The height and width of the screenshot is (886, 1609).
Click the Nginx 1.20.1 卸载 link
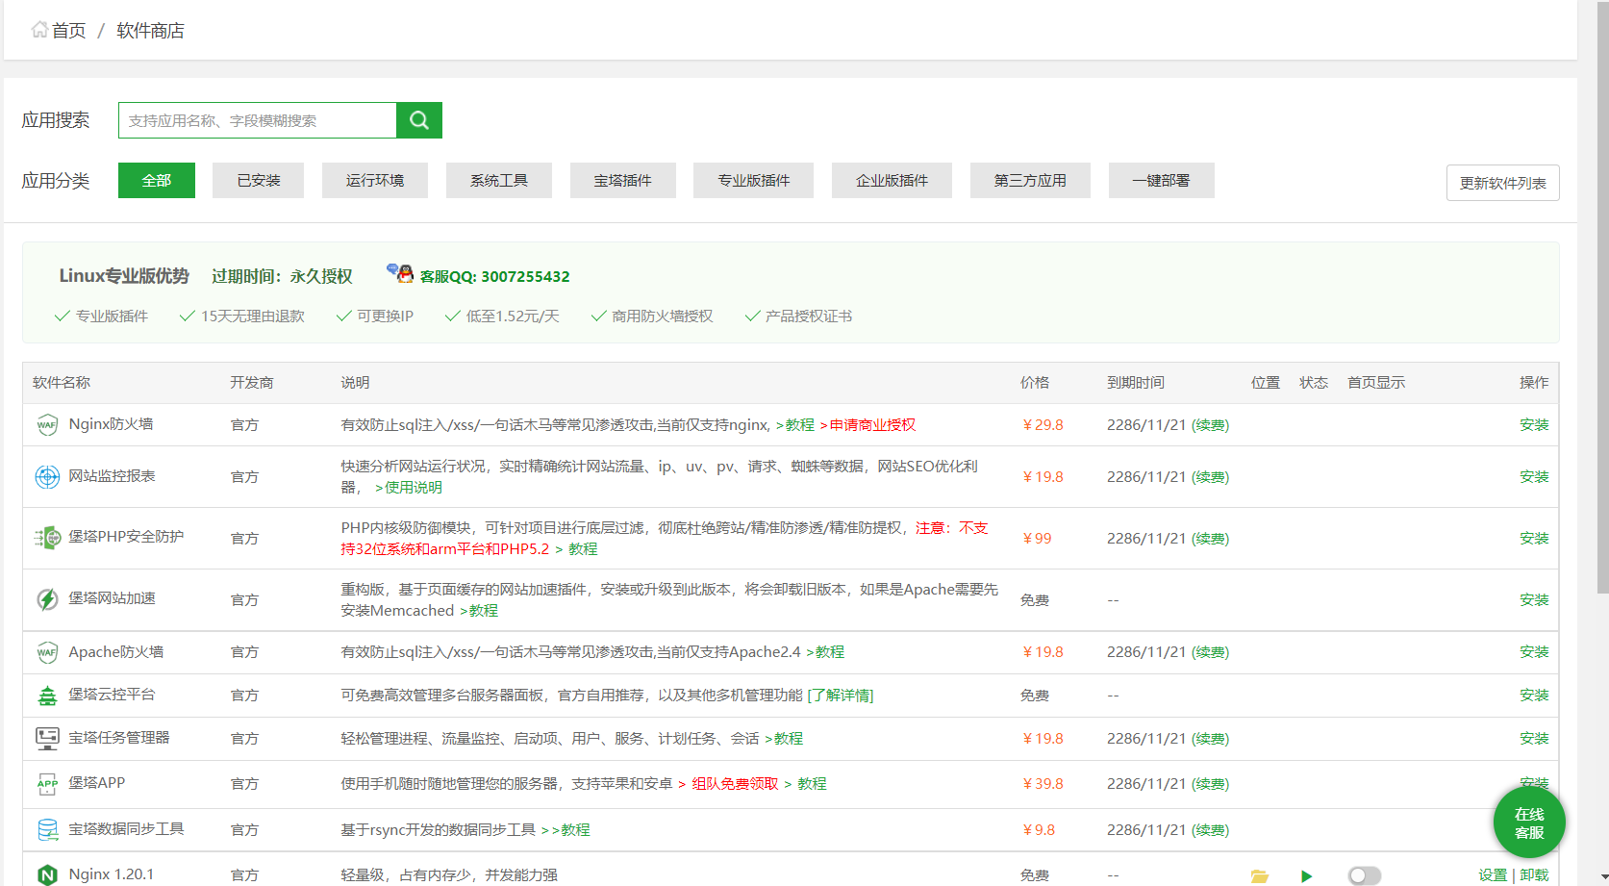click(x=1534, y=874)
